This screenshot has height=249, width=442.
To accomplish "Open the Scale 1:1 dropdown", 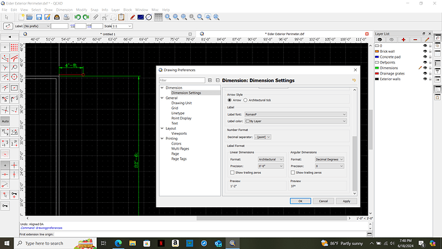I will [122, 26].
